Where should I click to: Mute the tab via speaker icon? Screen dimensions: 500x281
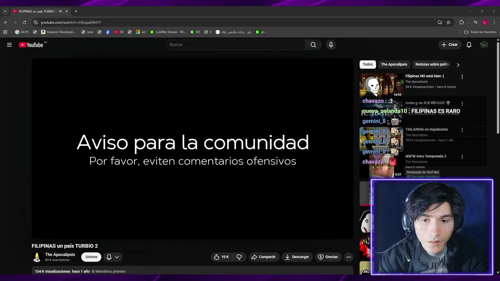tap(60, 11)
